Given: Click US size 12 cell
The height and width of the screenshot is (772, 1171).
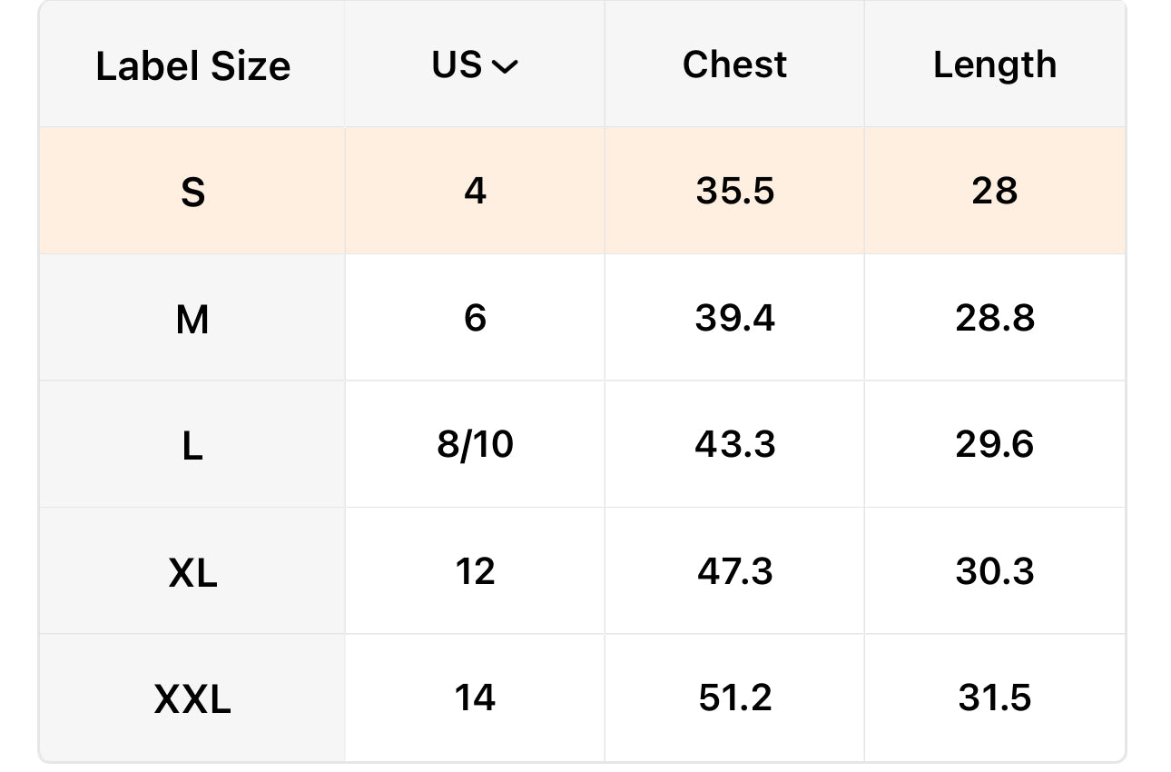Looking at the screenshot, I should point(475,571).
